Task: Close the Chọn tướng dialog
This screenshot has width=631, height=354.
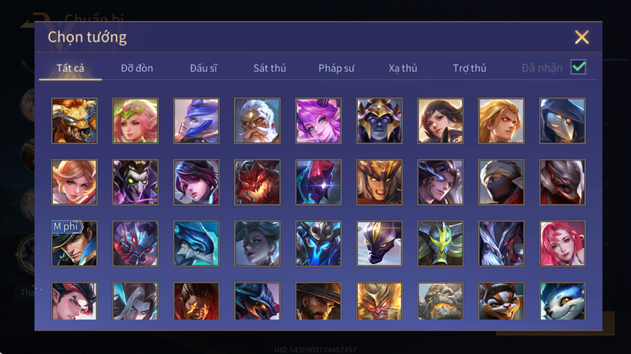Action: coord(582,37)
